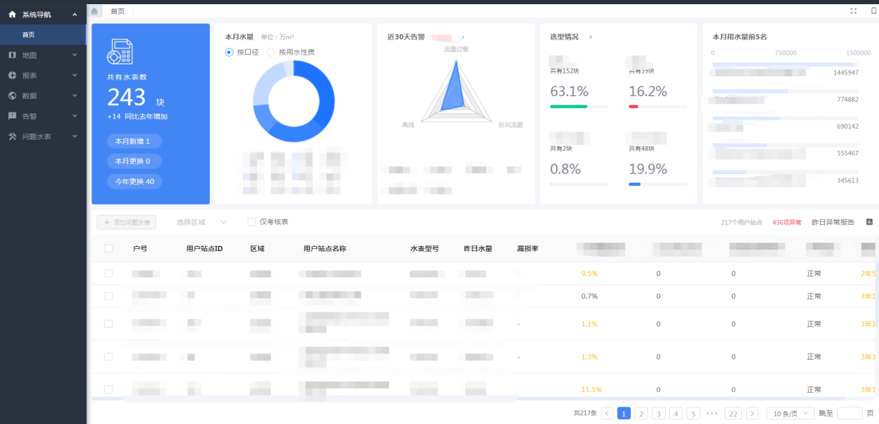879x424 pixels.
Task: Open the 10 条/页 page size dropdown
Action: click(x=790, y=413)
